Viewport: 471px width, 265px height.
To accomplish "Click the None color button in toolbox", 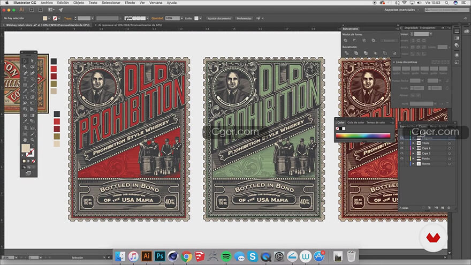I will [34, 161].
